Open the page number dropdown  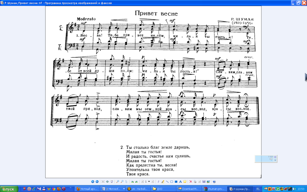click(x=149, y=182)
